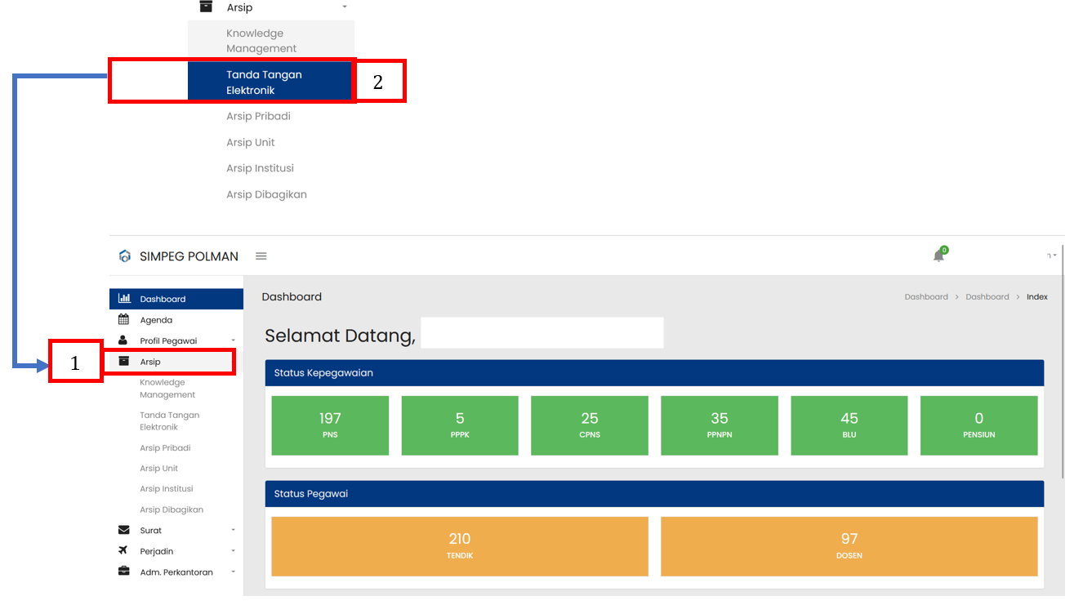The image size is (1083, 605).
Task: Click the 210 TENDIK orange card
Action: click(460, 546)
